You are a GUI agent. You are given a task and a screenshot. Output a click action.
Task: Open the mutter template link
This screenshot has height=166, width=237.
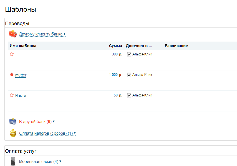(21, 75)
